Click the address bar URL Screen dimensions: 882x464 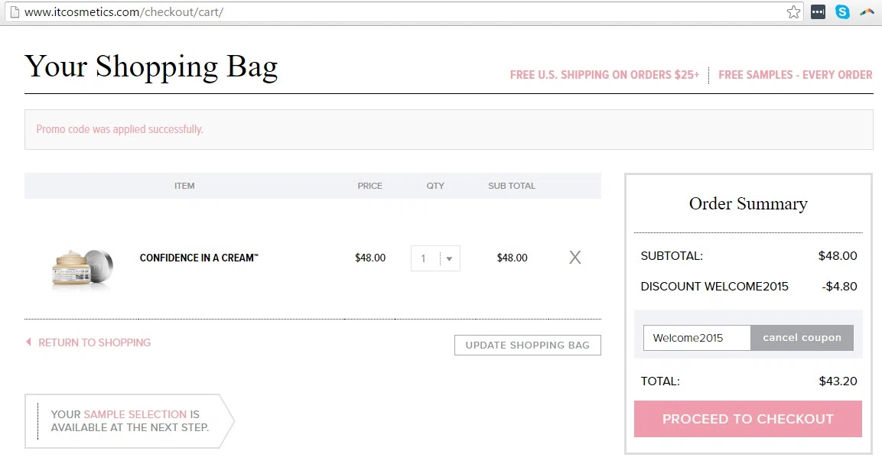124,11
